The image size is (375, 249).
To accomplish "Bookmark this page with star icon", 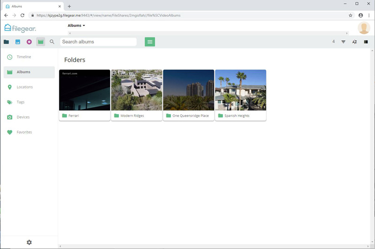I will (x=350, y=15).
